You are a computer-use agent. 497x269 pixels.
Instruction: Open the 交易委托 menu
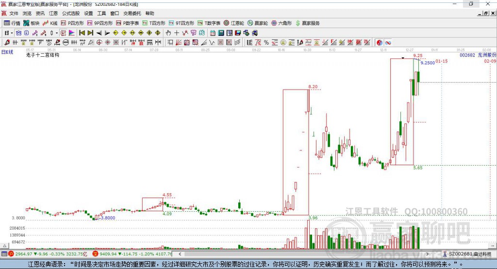[x=132, y=13]
